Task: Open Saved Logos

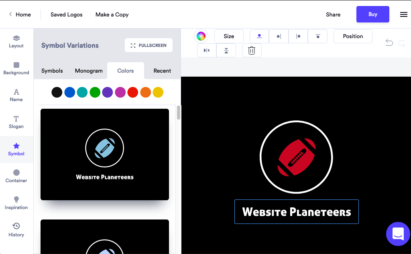Action: 67,14
